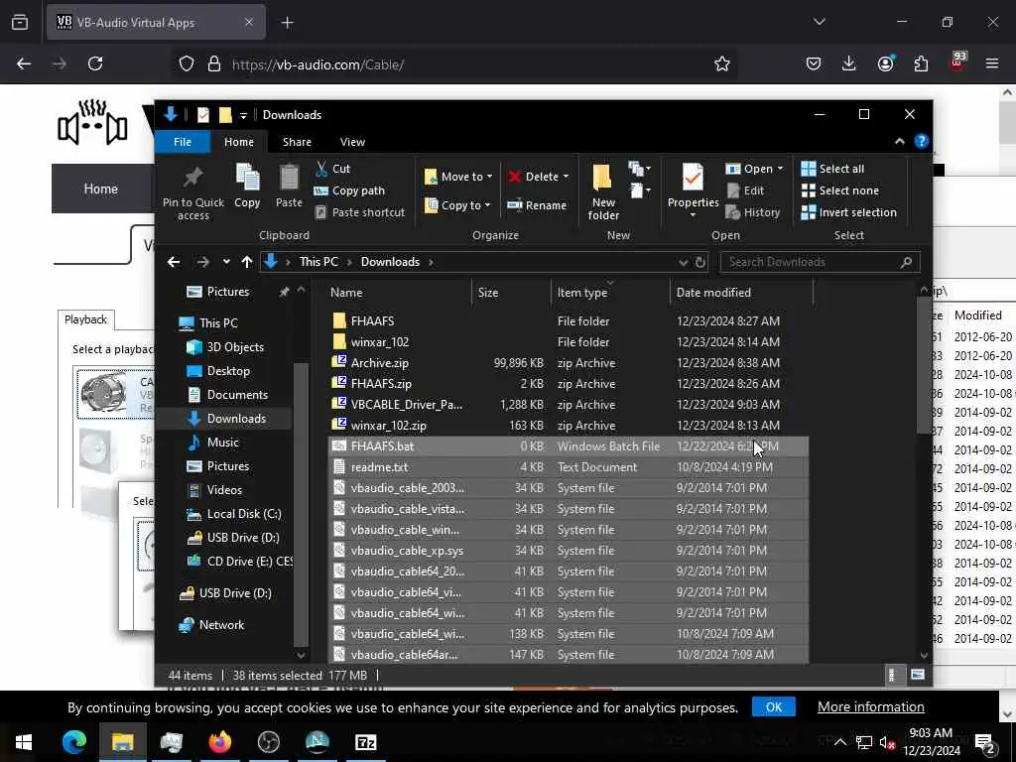Click Edit in the Open group
1016x762 pixels.
click(x=745, y=190)
